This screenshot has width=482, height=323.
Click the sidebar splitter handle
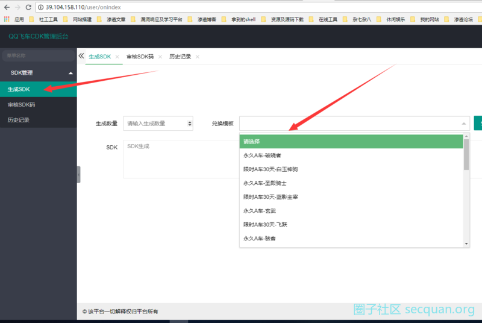point(78,174)
